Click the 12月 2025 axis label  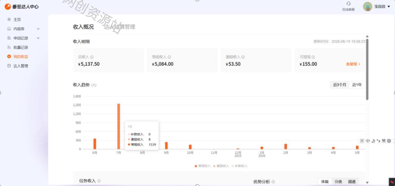tap(238, 154)
